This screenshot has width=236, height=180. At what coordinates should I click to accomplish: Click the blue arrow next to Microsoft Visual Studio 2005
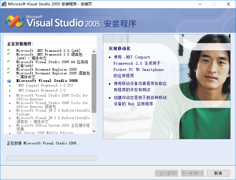point(9,81)
